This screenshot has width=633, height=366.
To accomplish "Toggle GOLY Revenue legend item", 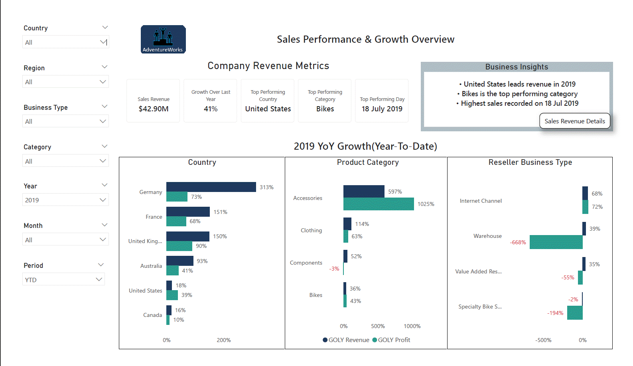I will tap(346, 340).
